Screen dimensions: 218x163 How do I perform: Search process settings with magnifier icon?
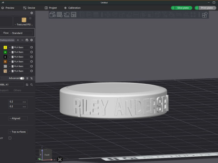coord(31,85)
